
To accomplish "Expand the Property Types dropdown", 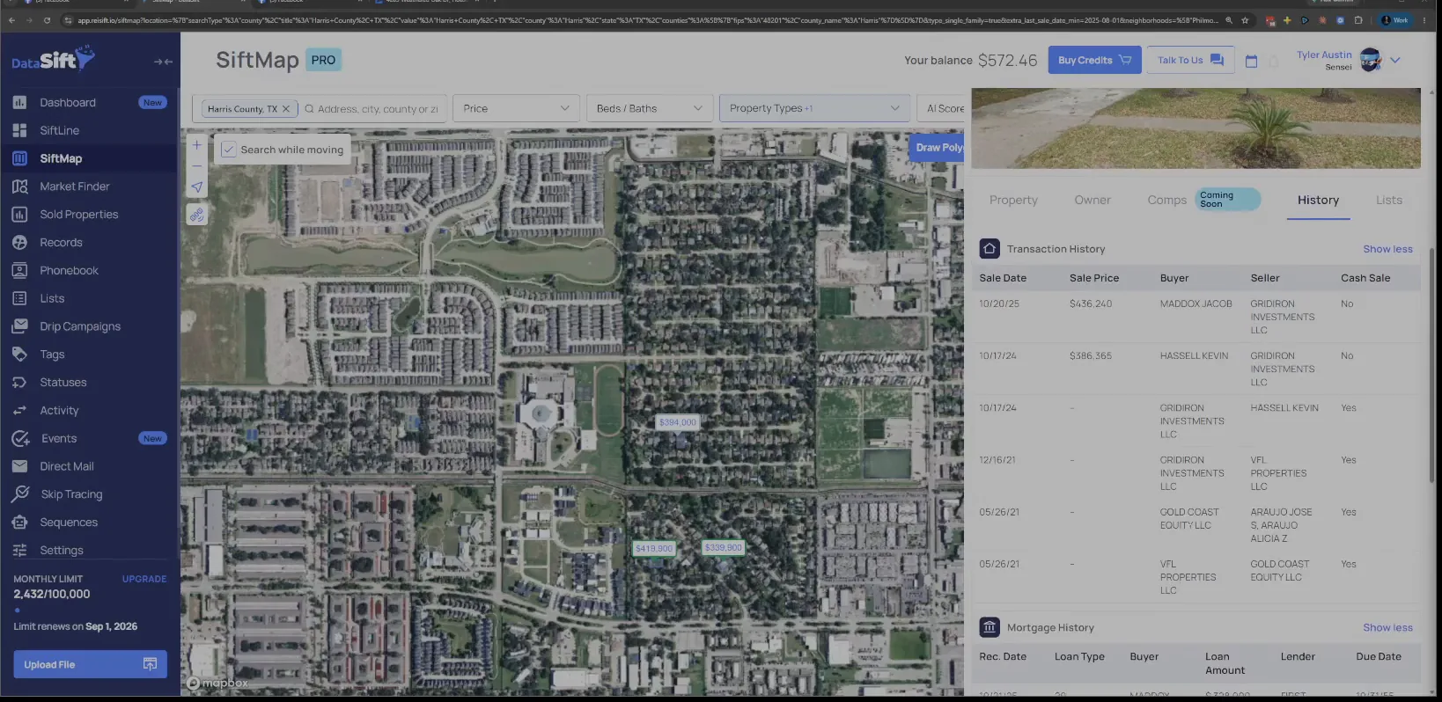I will tap(814, 108).
